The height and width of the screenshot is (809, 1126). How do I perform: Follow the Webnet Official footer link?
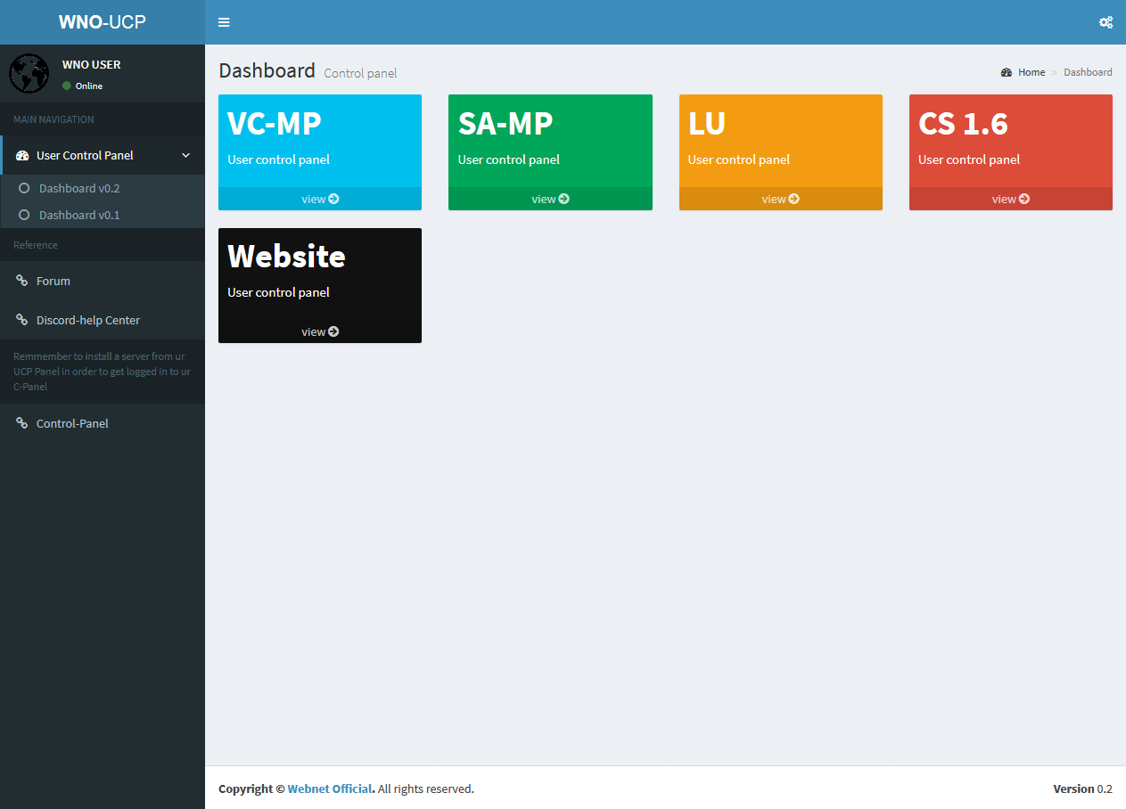pos(330,789)
